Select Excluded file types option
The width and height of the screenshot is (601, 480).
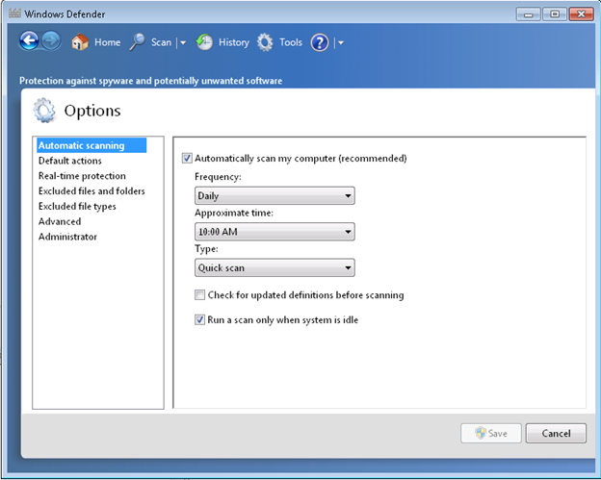[77, 206]
